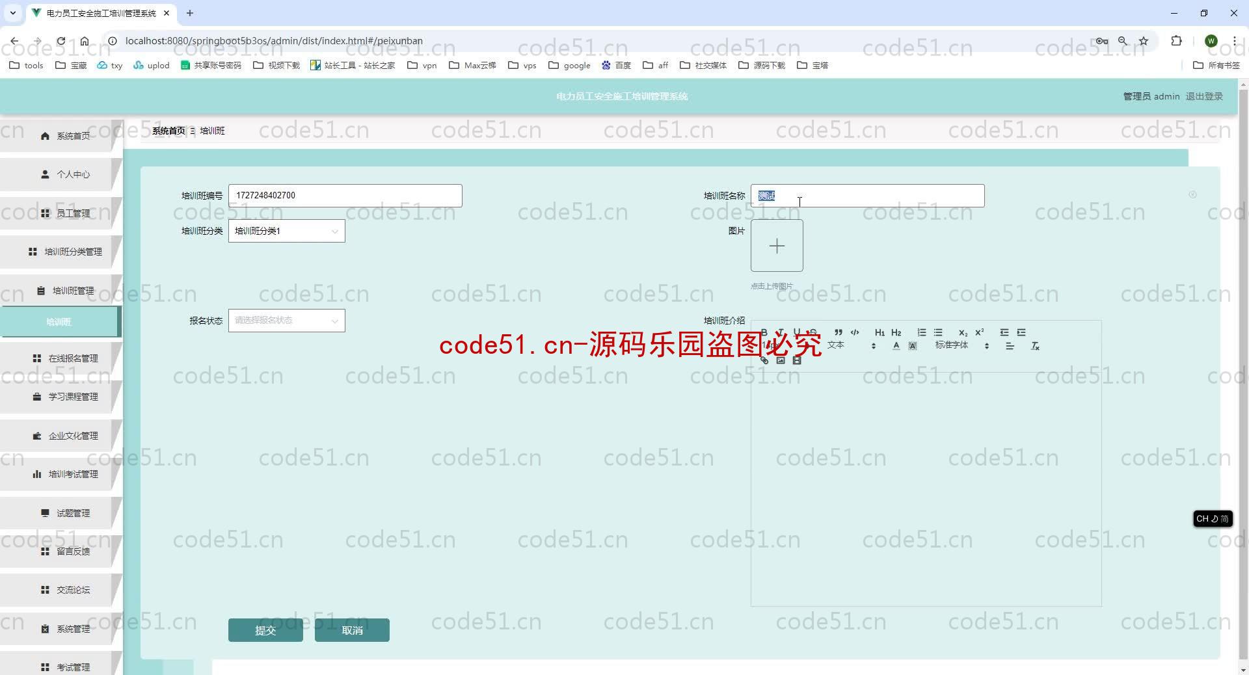1249x675 pixels.
Task: Open the browser zoom indicator
Action: [x=1123, y=41]
